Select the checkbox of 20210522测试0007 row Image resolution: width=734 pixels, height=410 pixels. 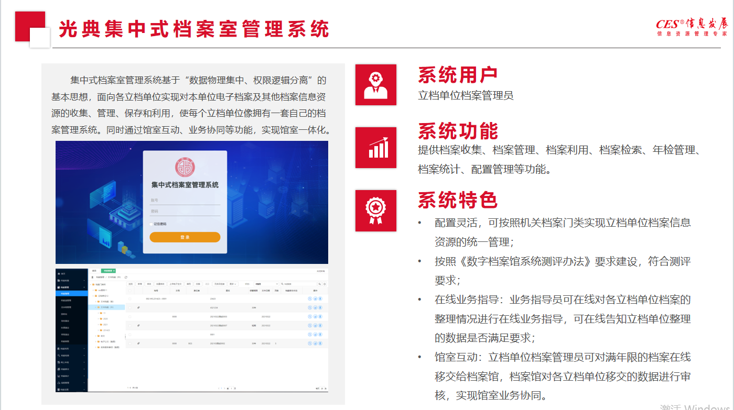[x=129, y=326]
